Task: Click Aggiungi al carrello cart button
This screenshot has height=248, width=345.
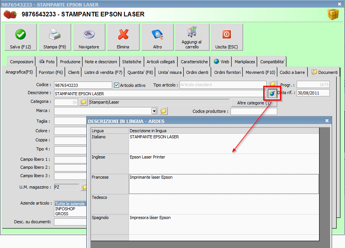Action: (x=192, y=37)
